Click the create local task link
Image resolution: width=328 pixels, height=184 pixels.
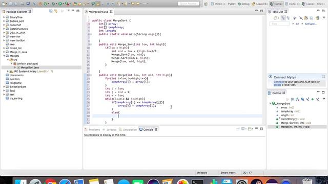[x=277, y=85]
